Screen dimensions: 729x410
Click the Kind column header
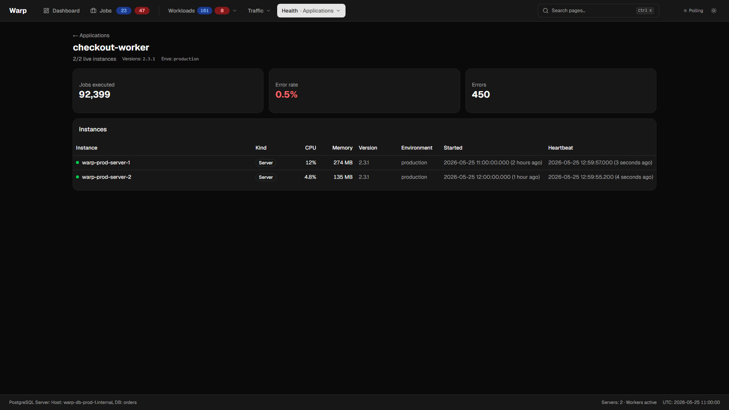261,148
